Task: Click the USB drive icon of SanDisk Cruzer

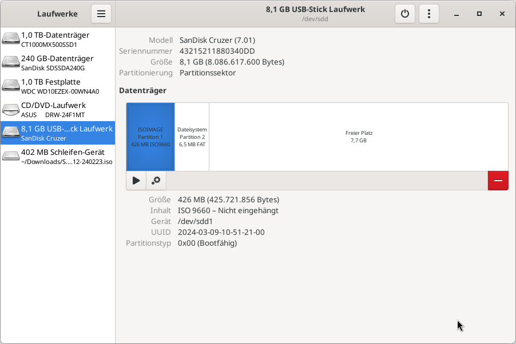Action: 10,132
